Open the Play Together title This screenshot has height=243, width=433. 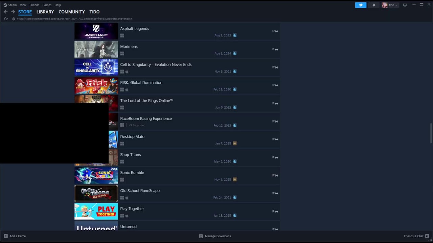132,209
